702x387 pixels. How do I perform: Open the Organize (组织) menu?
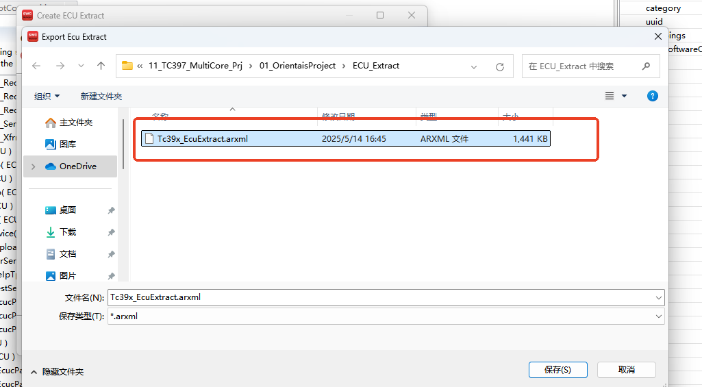tap(47, 96)
